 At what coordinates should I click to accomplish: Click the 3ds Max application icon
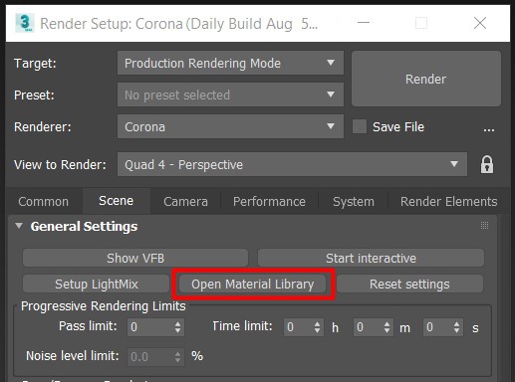pyautogui.click(x=25, y=23)
